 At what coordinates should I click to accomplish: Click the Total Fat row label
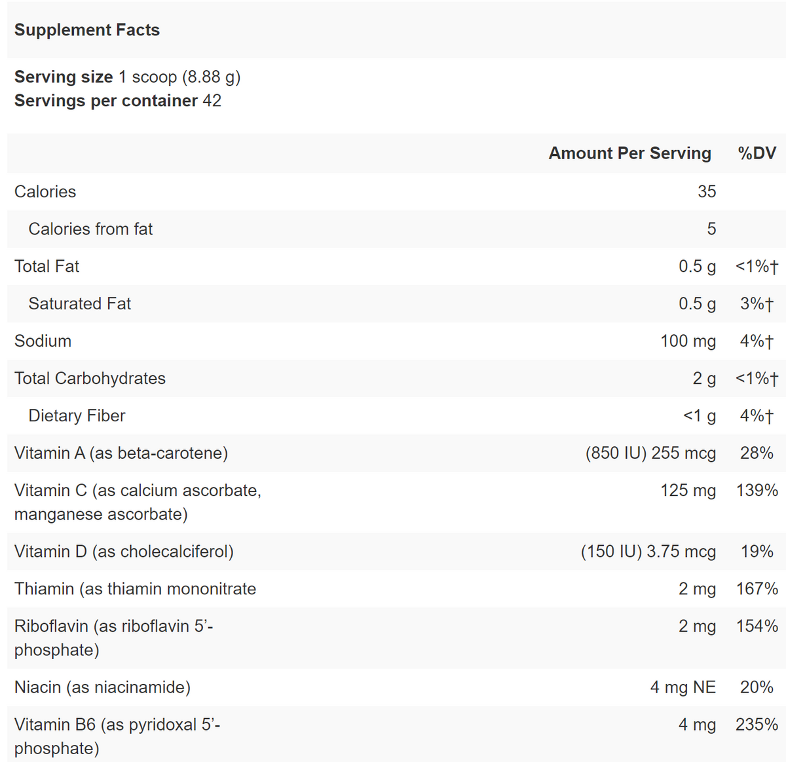47,267
